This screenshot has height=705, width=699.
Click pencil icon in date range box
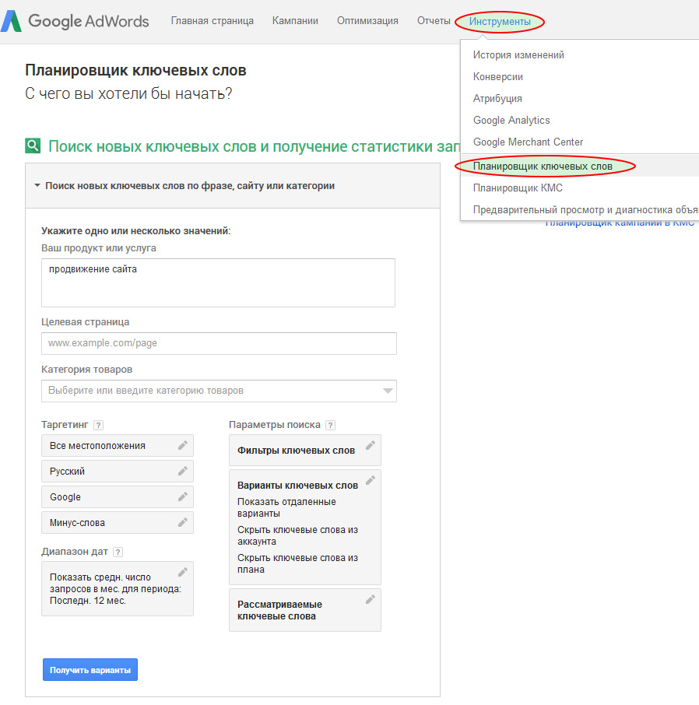183,573
